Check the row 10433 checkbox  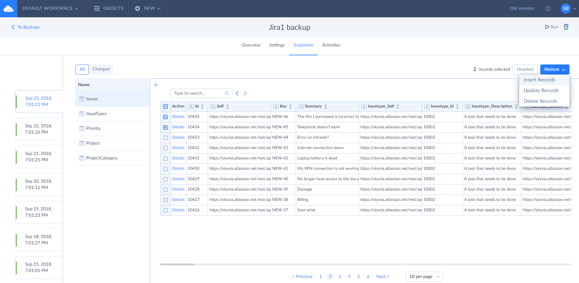166,138
